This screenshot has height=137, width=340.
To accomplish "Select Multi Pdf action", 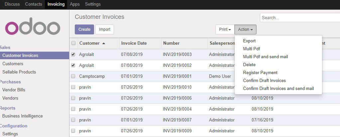I will tap(252, 49).
